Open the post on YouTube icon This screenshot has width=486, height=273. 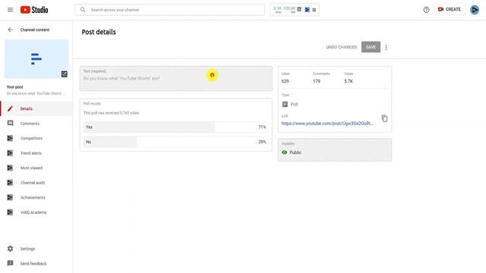coord(64,74)
